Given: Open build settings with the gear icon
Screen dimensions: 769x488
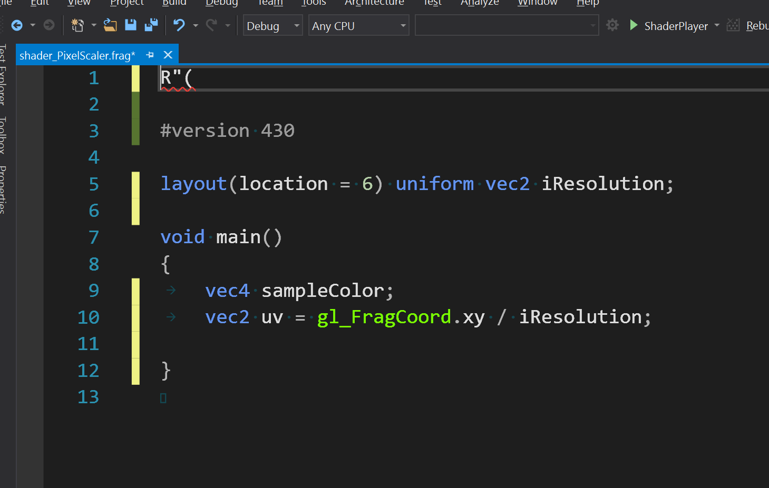Looking at the screenshot, I should pyautogui.click(x=612, y=25).
